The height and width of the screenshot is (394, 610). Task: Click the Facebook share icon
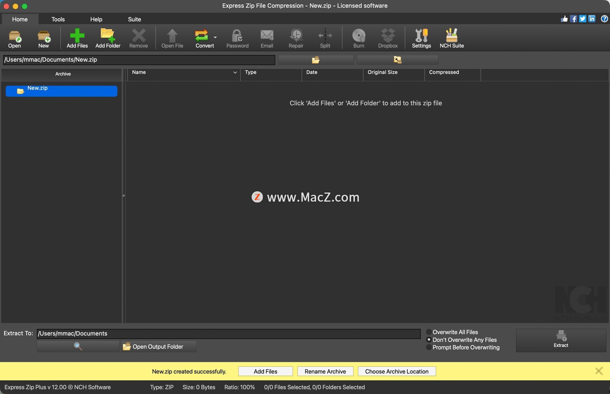point(573,19)
